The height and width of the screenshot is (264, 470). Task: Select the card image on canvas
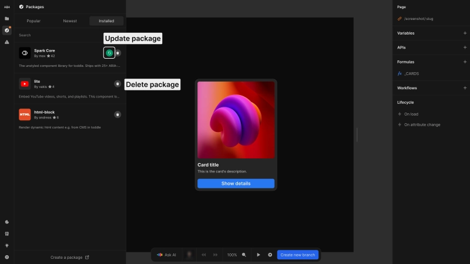236,120
